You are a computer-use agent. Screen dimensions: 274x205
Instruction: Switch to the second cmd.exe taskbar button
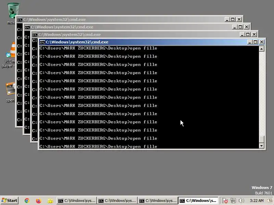117,201
